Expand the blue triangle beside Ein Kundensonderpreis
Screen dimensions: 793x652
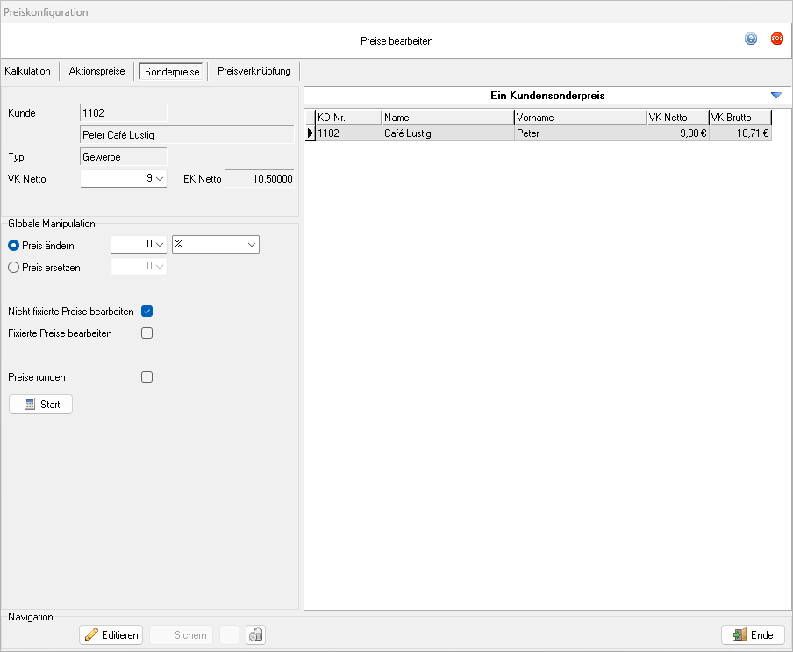coord(775,95)
